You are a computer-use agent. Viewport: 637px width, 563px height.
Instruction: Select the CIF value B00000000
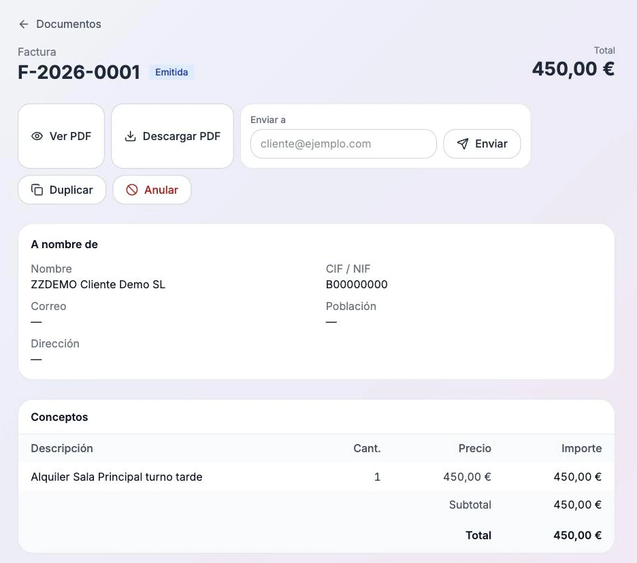pyautogui.click(x=357, y=284)
